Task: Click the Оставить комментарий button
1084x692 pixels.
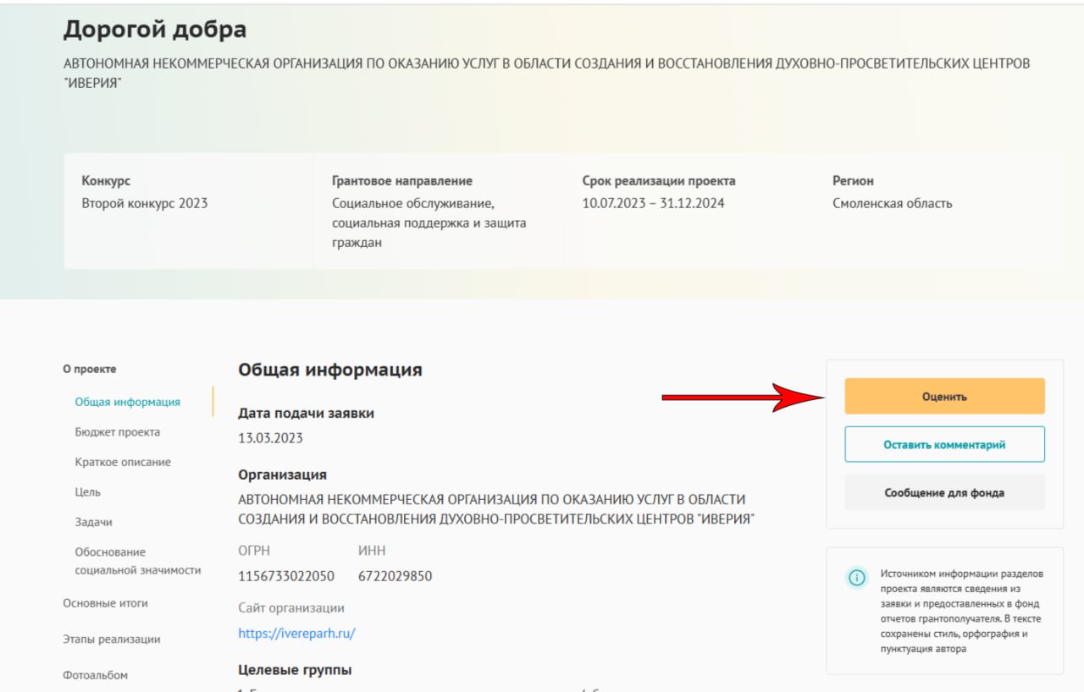Action: pyautogui.click(x=944, y=444)
